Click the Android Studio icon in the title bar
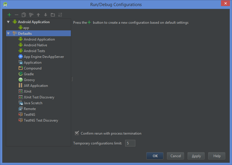Viewport: 232px width, 165px height. click(x=5, y=4)
